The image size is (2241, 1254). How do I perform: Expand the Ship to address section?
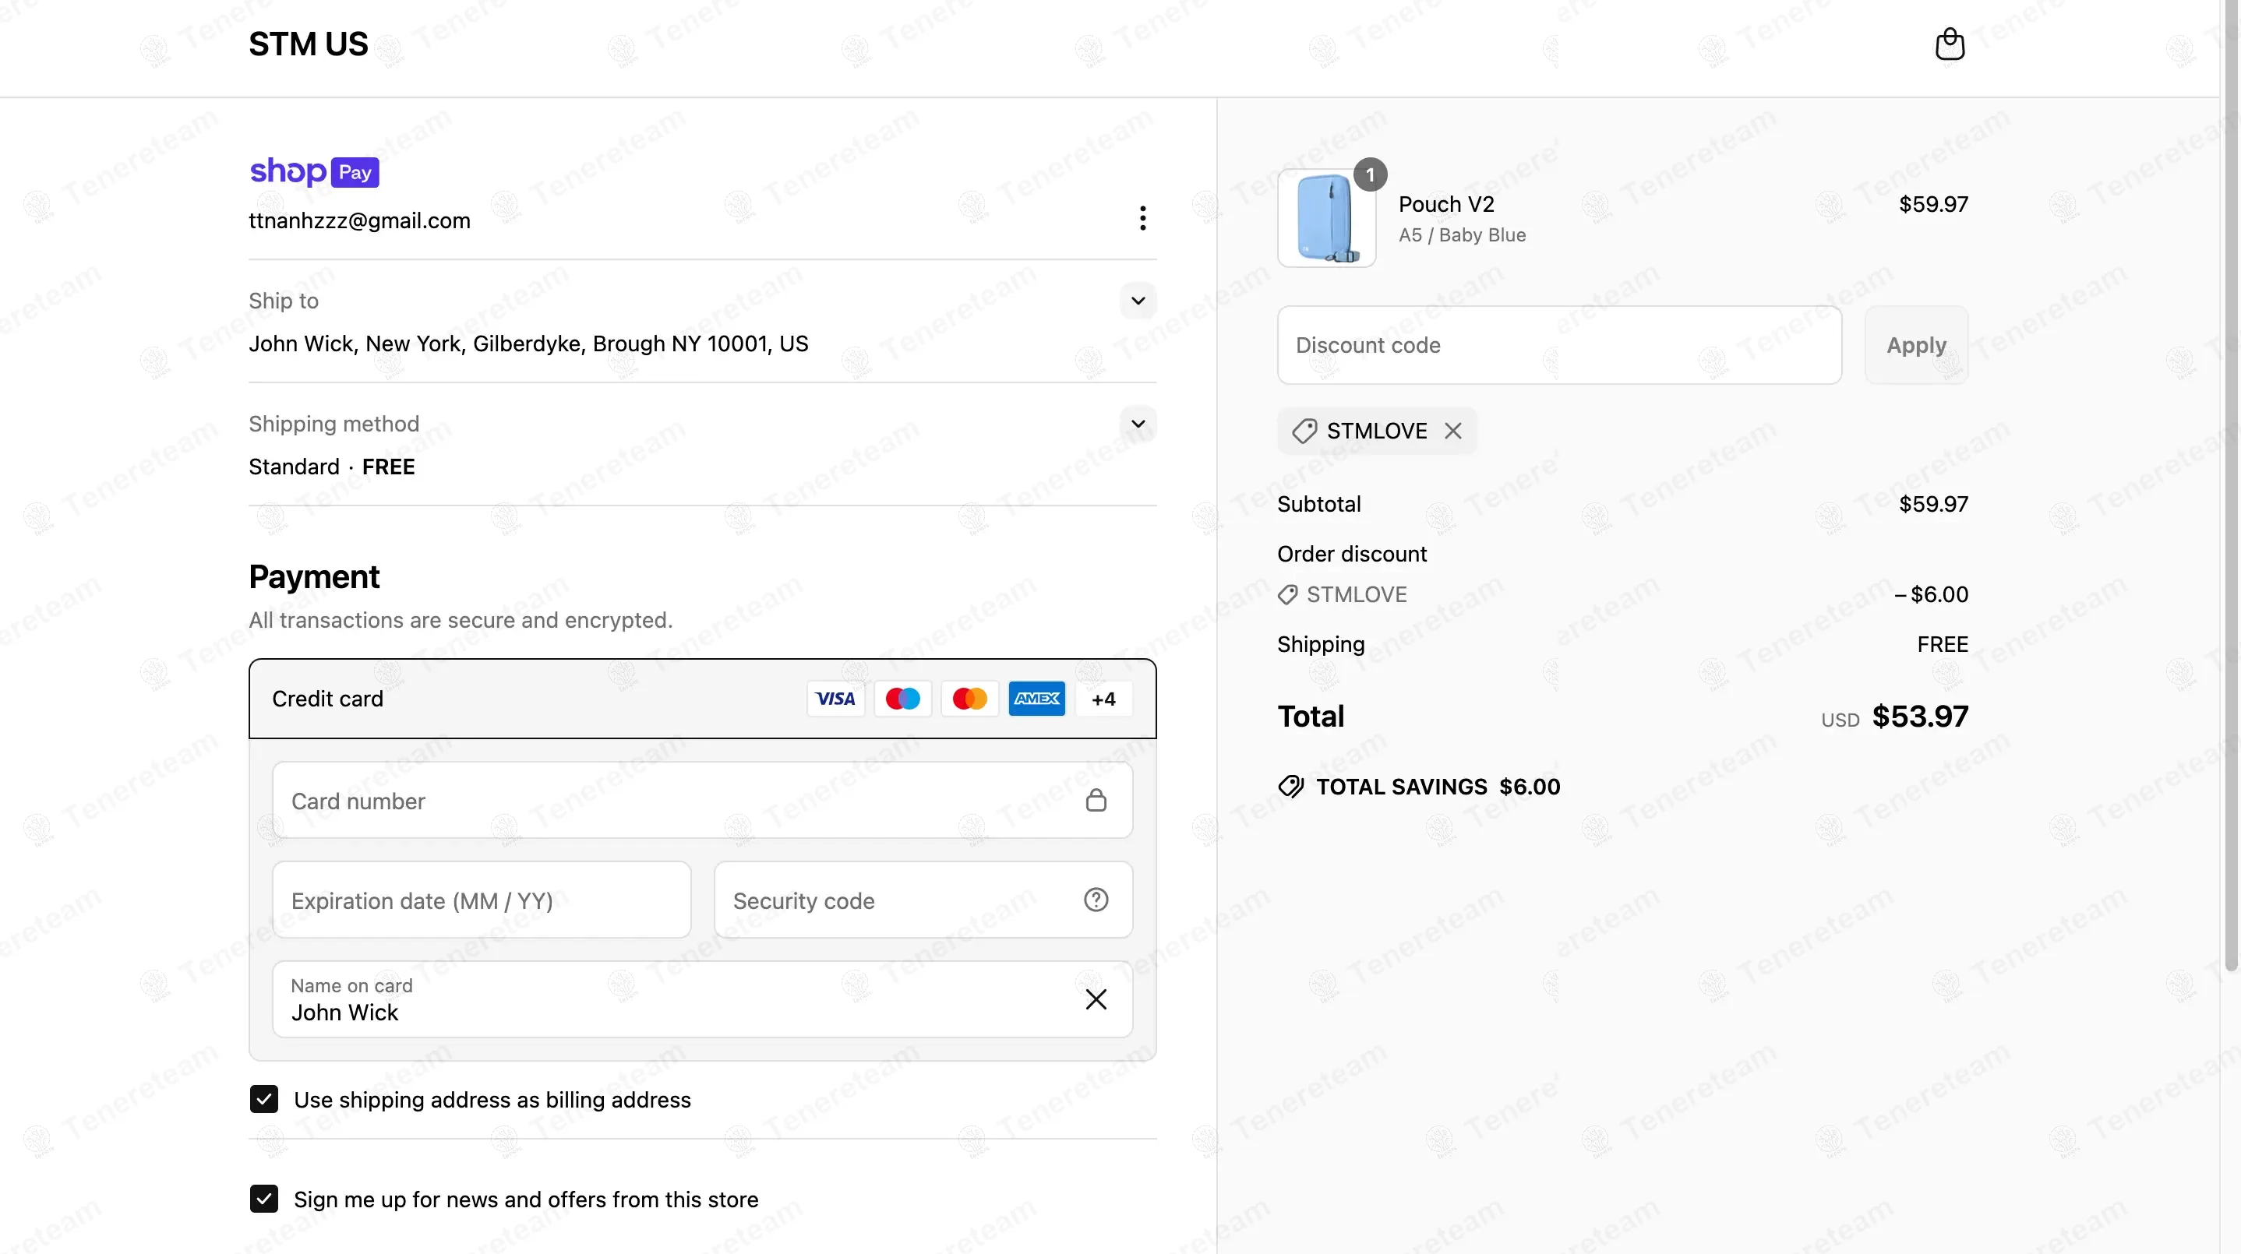[1137, 301]
